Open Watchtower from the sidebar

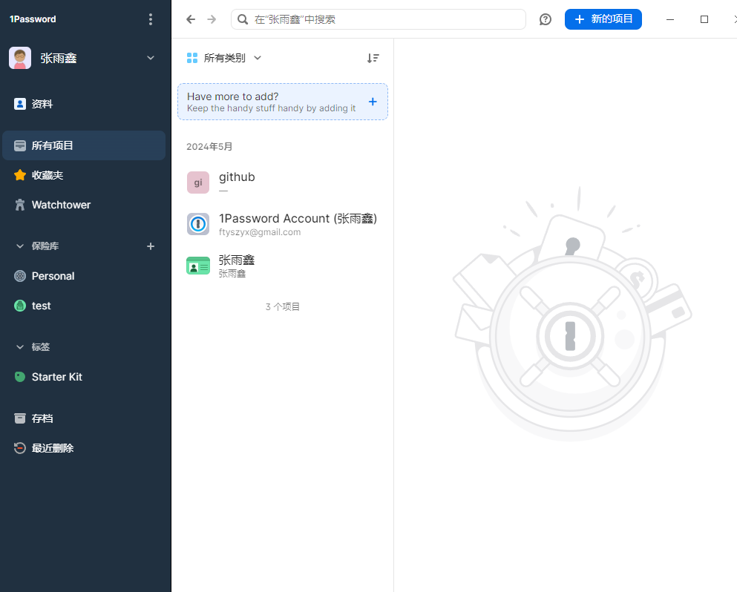coord(61,205)
